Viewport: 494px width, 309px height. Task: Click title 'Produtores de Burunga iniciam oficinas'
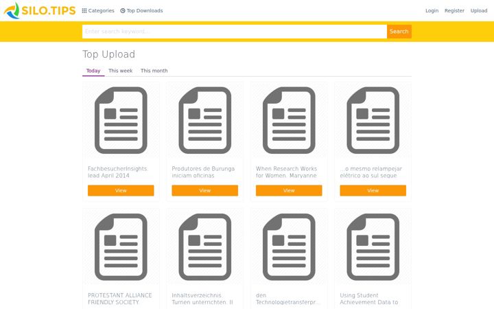tap(203, 172)
